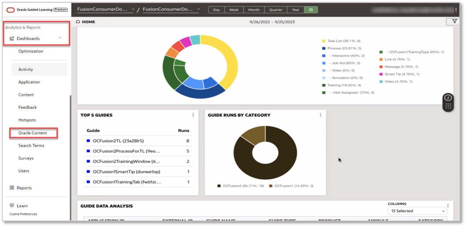Click the Message red legend swatch
The height and width of the screenshot is (227, 466).
tap(381, 67)
